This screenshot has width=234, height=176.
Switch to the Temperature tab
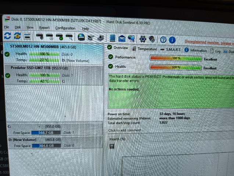(x=145, y=49)
